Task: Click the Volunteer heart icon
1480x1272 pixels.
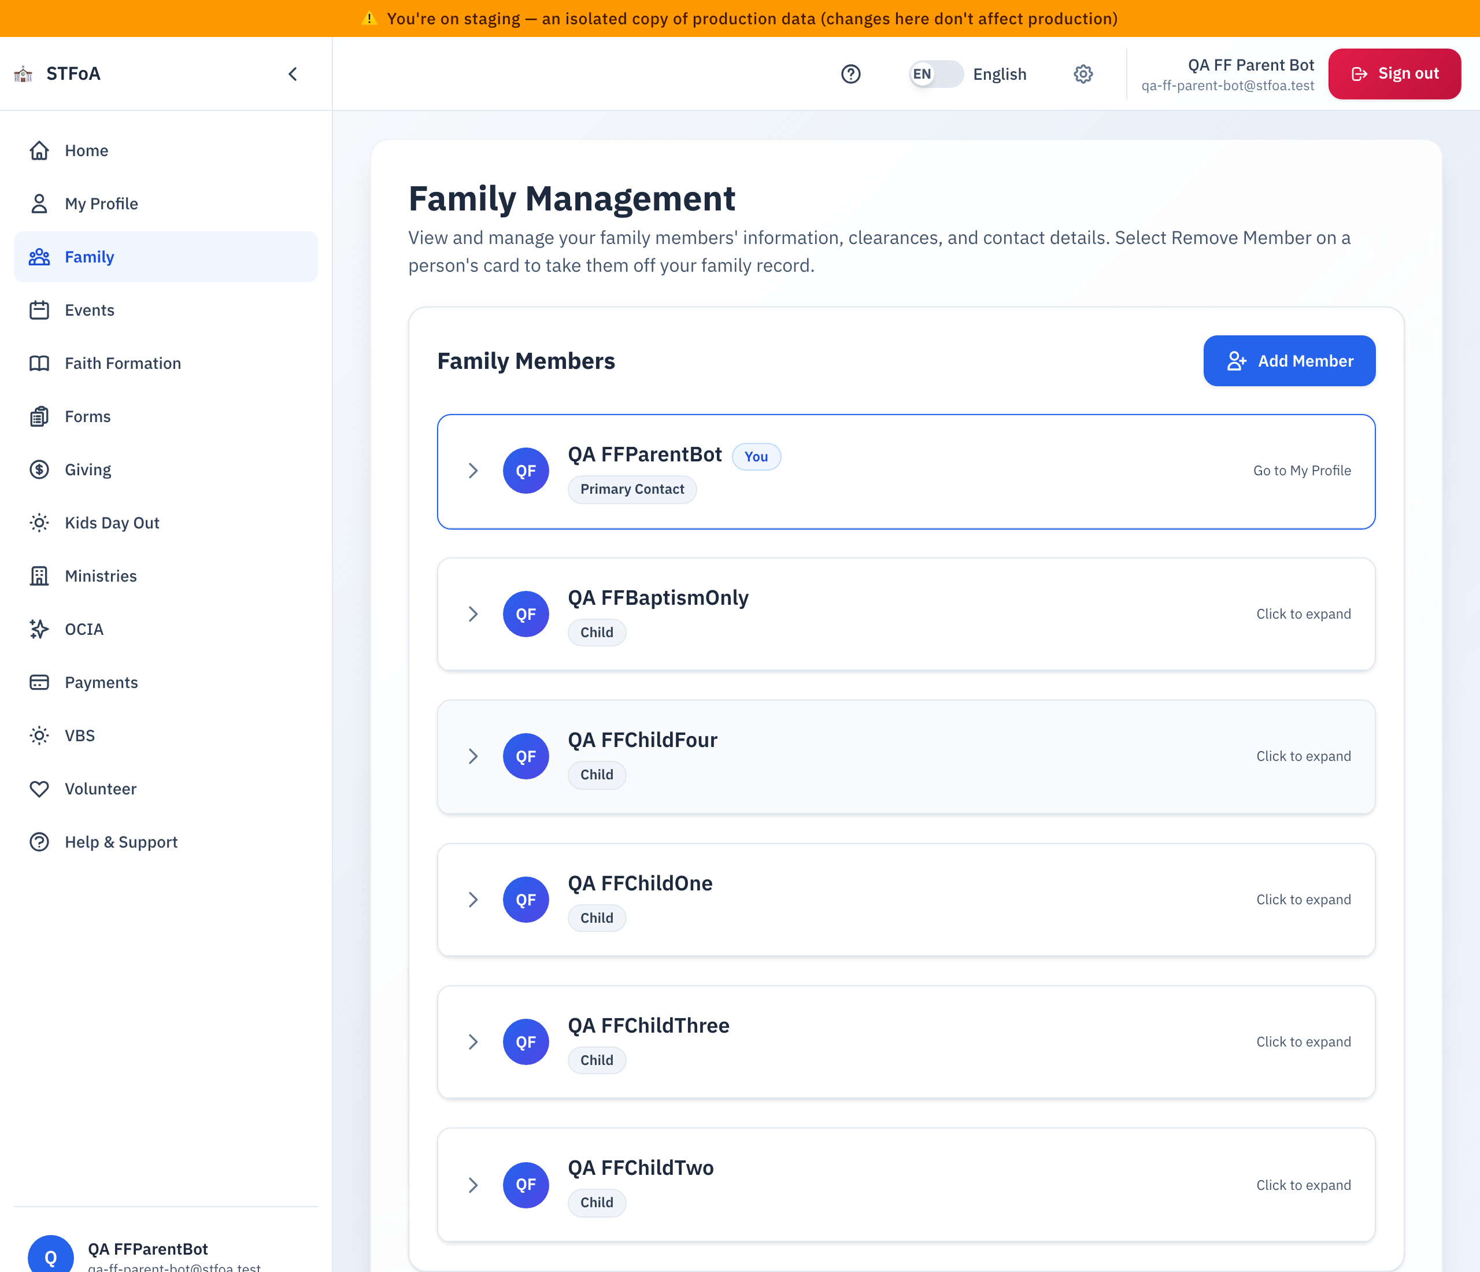Action: pos(39,789)
